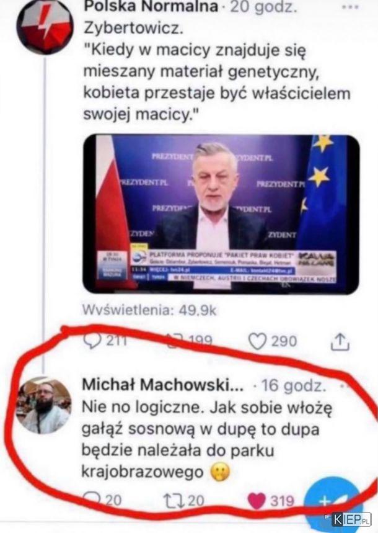Image resolution: width=378 pixels, height=533 pixels.
Task: Like the tweet with 290 hearts
Action: tap(257, 341)
